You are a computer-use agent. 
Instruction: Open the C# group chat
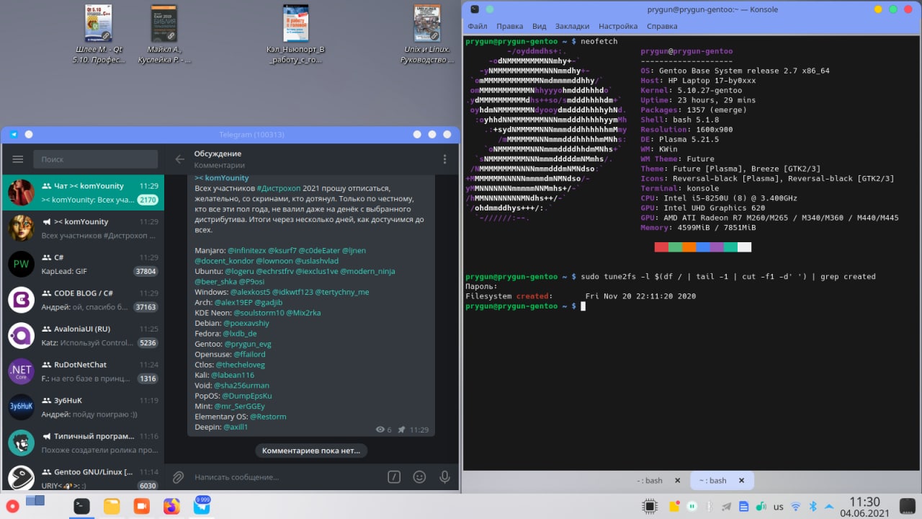pyautogui.click(x=82, y=264)
